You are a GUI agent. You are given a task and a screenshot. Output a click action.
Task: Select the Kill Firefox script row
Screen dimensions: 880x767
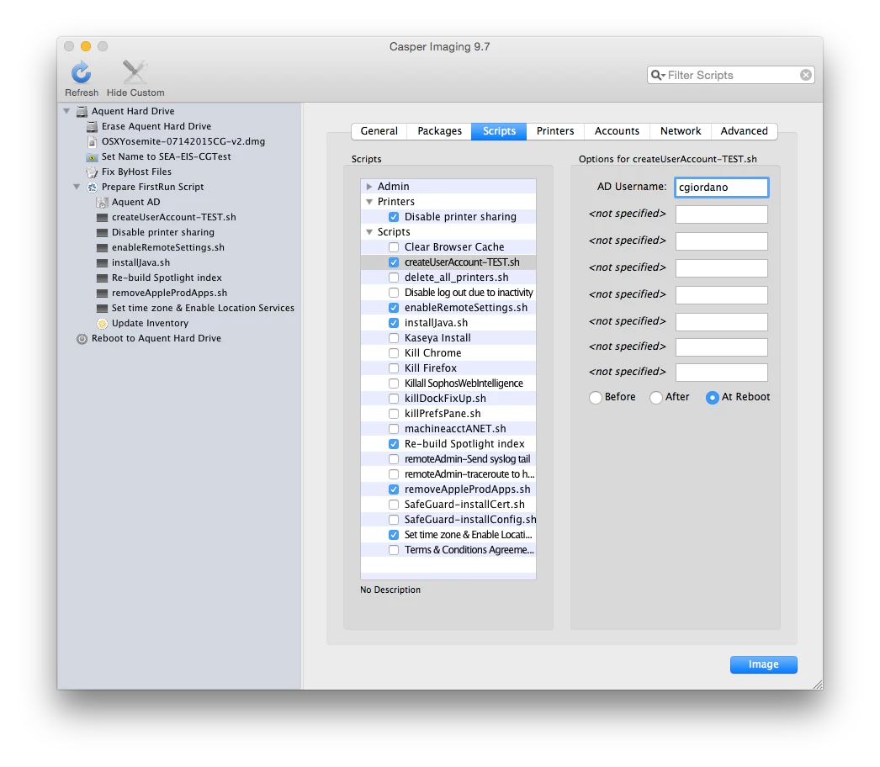[448, 368]
